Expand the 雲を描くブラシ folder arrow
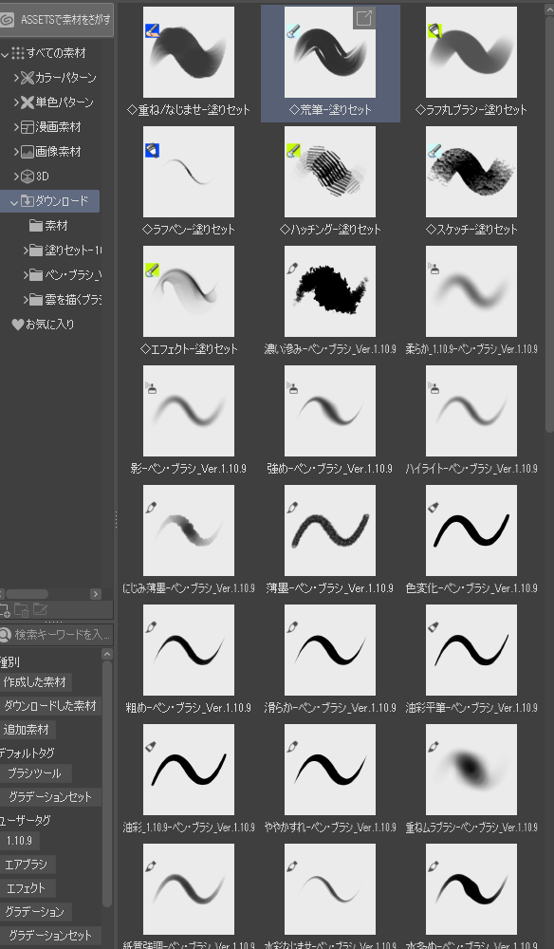 click(x=26, y=300)
